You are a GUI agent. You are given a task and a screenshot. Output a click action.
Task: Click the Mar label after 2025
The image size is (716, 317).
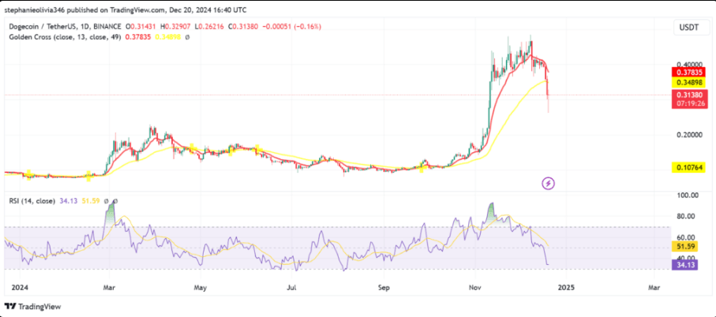(x=654, y=288)
